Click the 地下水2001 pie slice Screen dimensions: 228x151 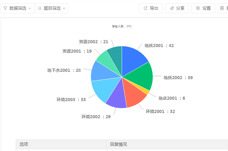pyautogui.click(x=101, y=71)
